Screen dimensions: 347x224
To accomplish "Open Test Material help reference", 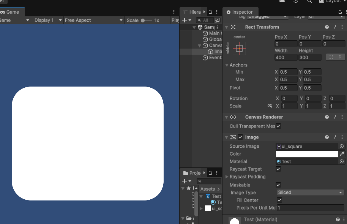I will [x=338, y=219].
